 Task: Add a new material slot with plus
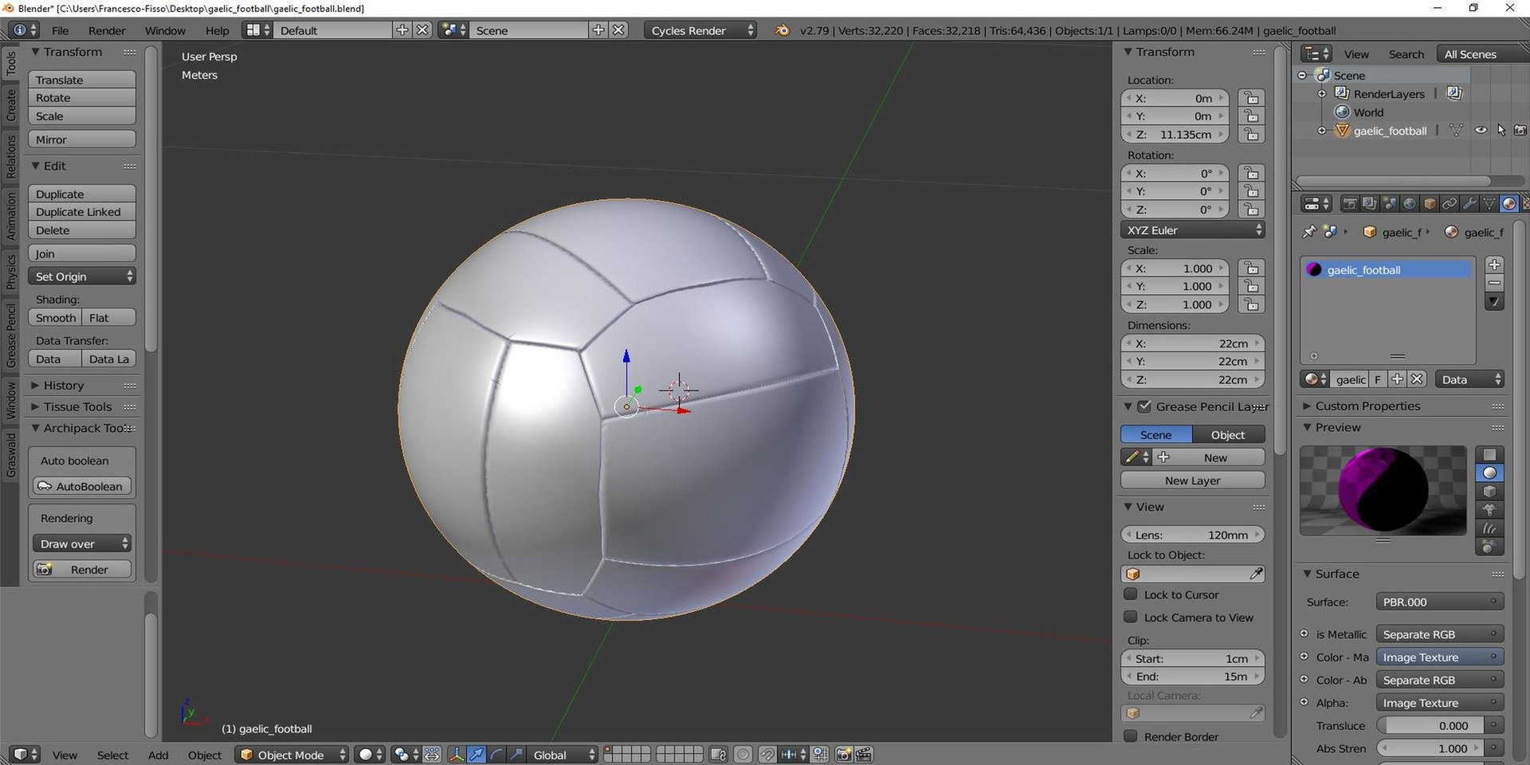click(1495, 265)
